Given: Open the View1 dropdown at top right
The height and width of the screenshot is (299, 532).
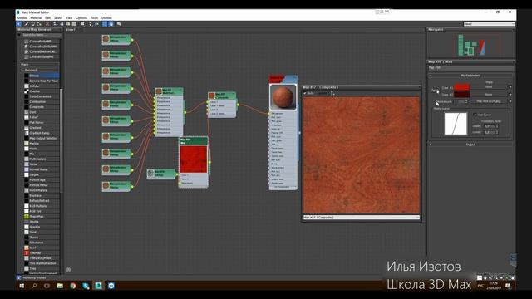Looking at the screenshot, I should pos(490,24).
